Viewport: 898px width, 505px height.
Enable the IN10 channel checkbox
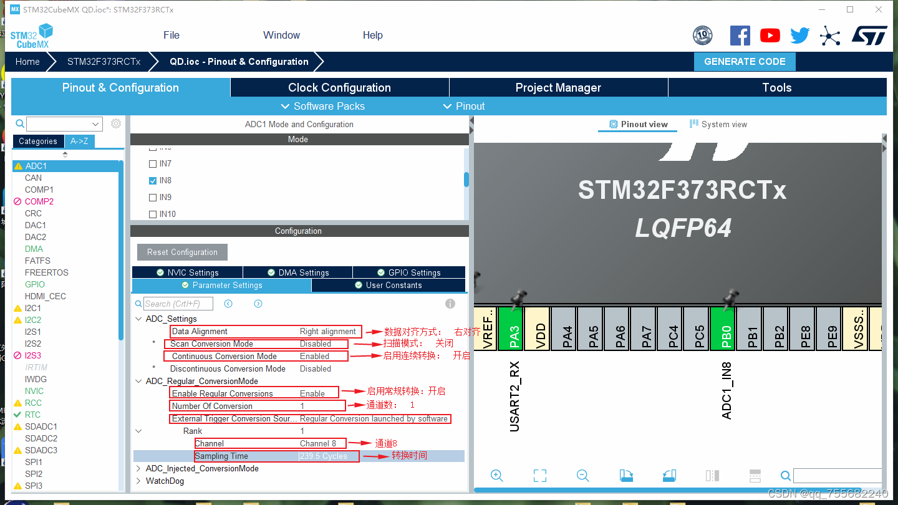pos(153,214)
